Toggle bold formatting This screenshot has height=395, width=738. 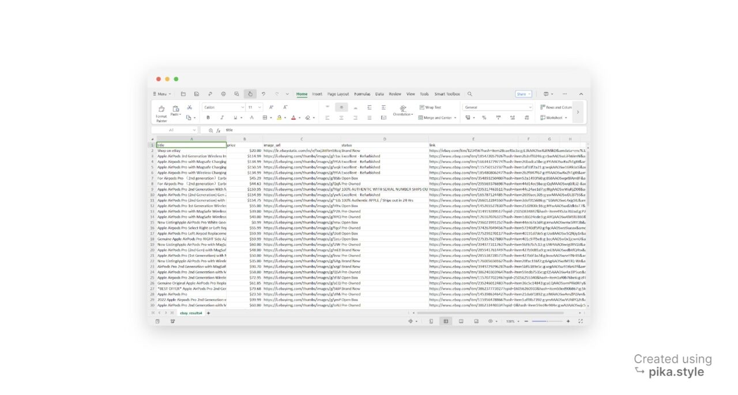pyautogui.click(x=208, y=117)
